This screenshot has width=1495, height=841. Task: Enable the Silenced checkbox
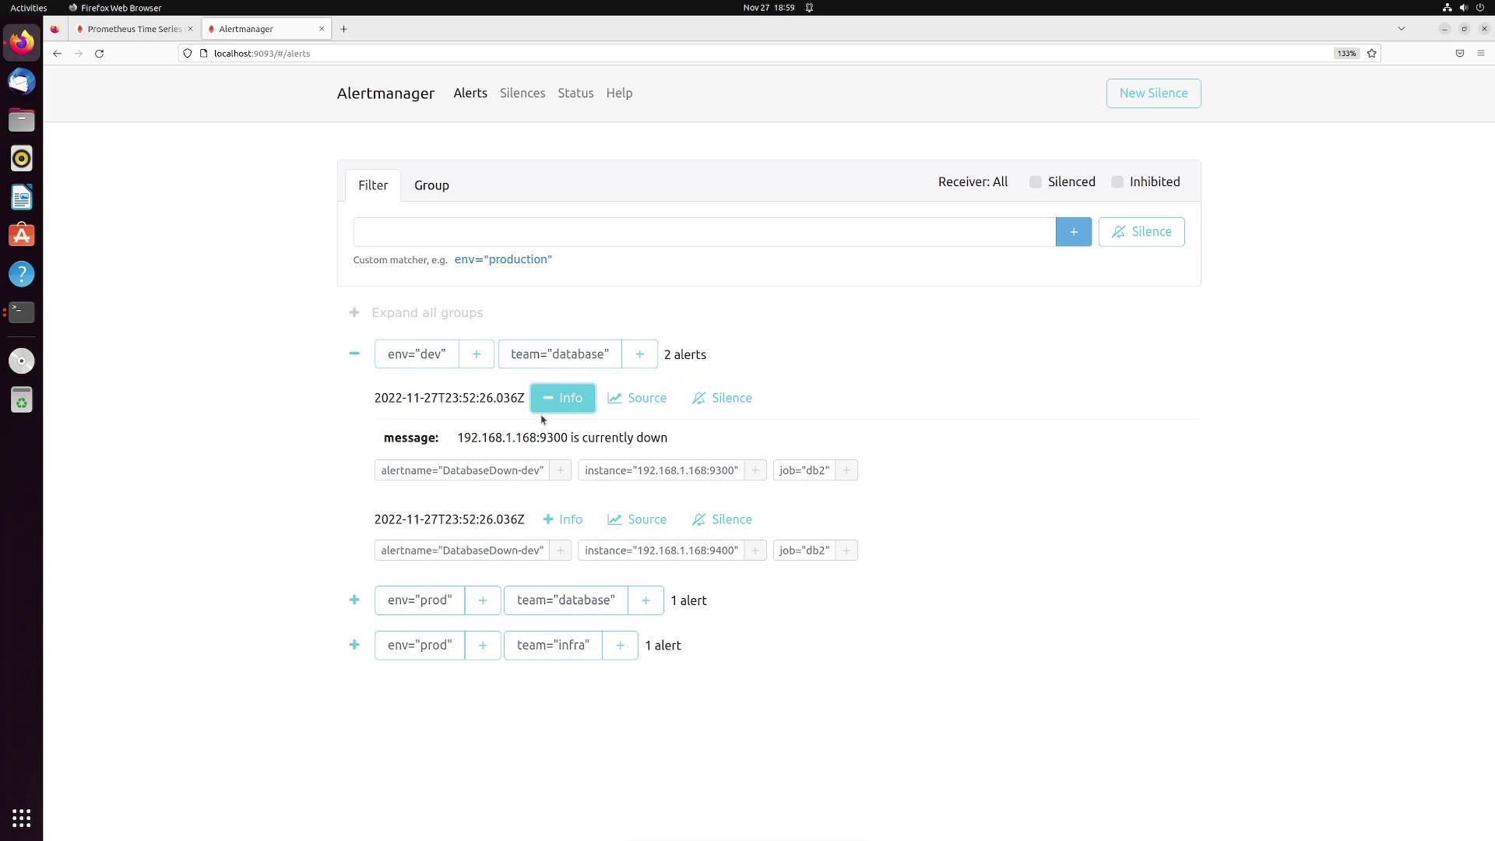pyautogui.click(x=1036, y=182)
